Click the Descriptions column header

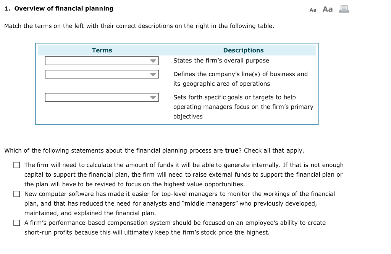[x=243, y=50]
